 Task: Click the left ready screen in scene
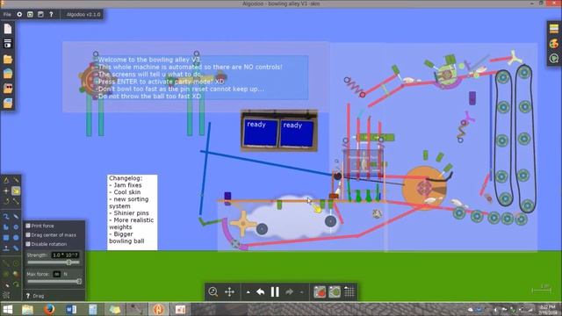261,133
